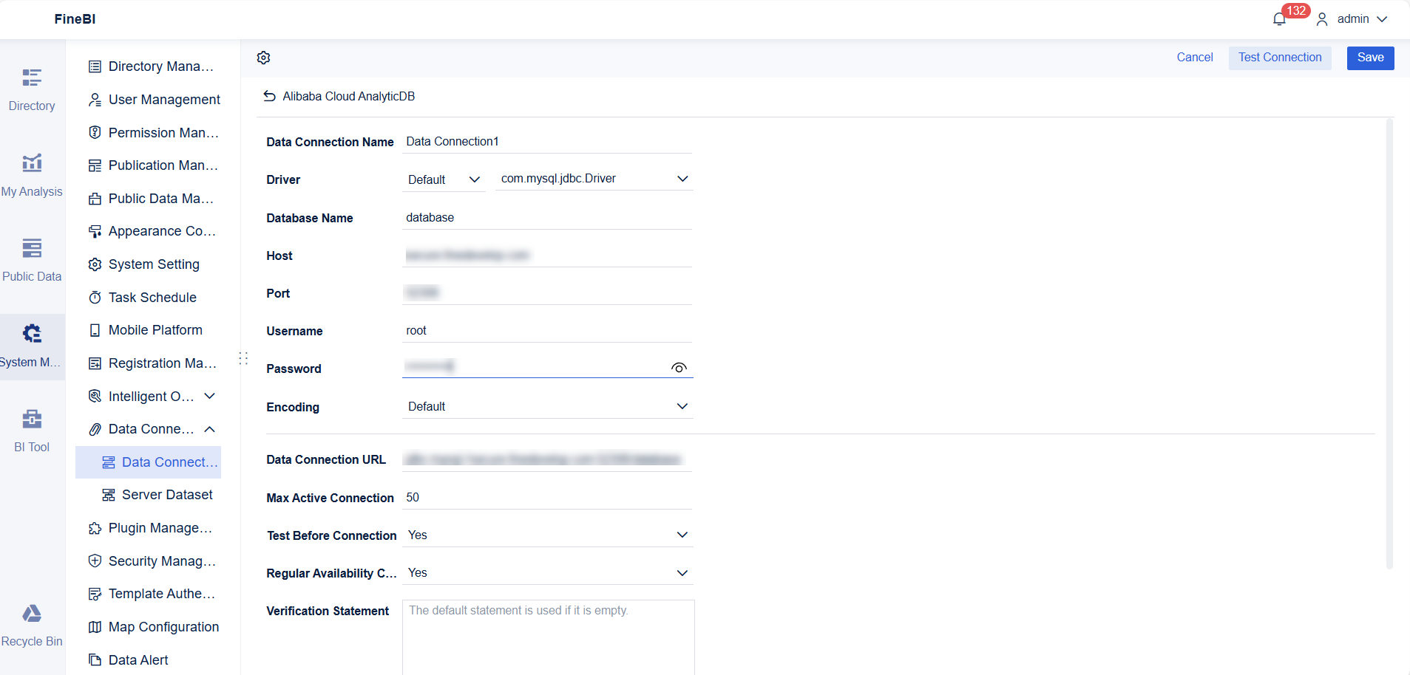
Task: Click the Save button
Action: (1370, 58)
